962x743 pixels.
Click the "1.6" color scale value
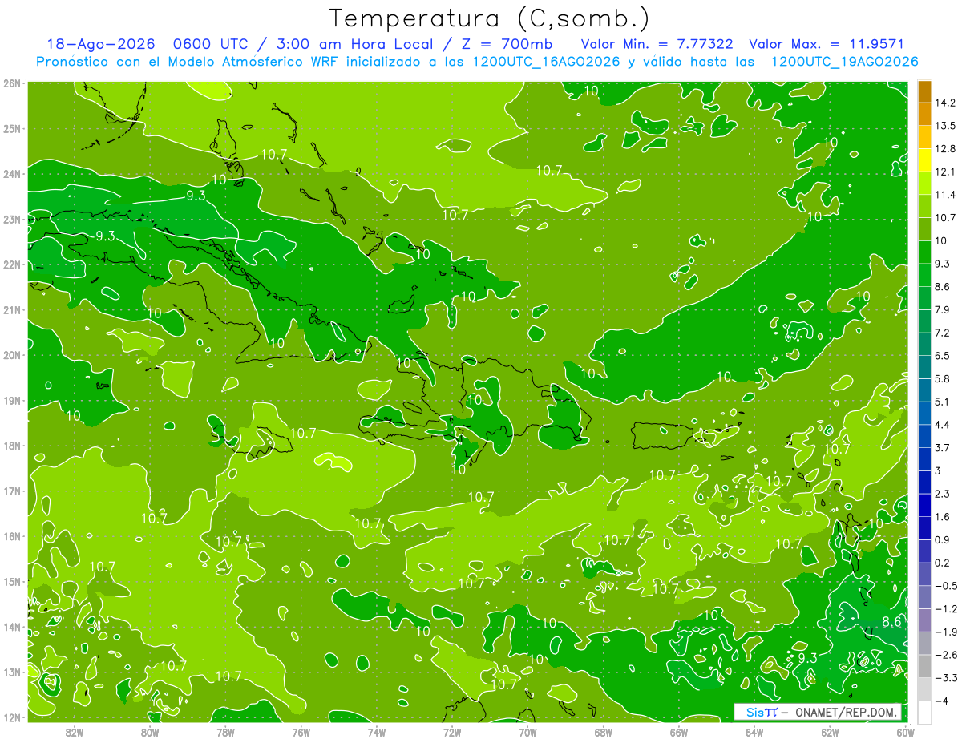coord(943,517)
